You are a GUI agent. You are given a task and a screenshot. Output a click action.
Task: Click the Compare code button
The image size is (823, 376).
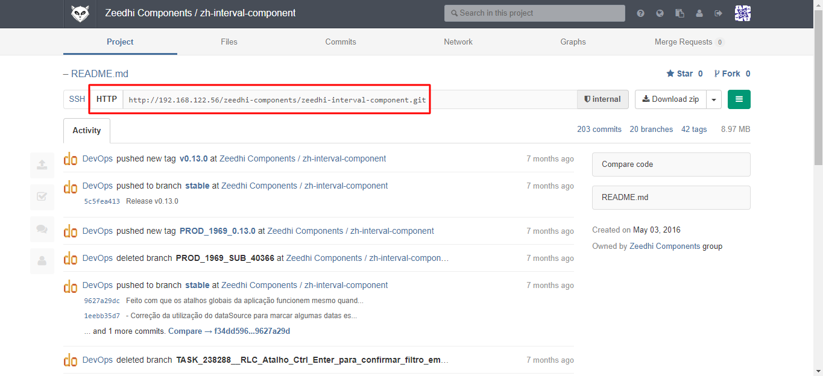671,164
